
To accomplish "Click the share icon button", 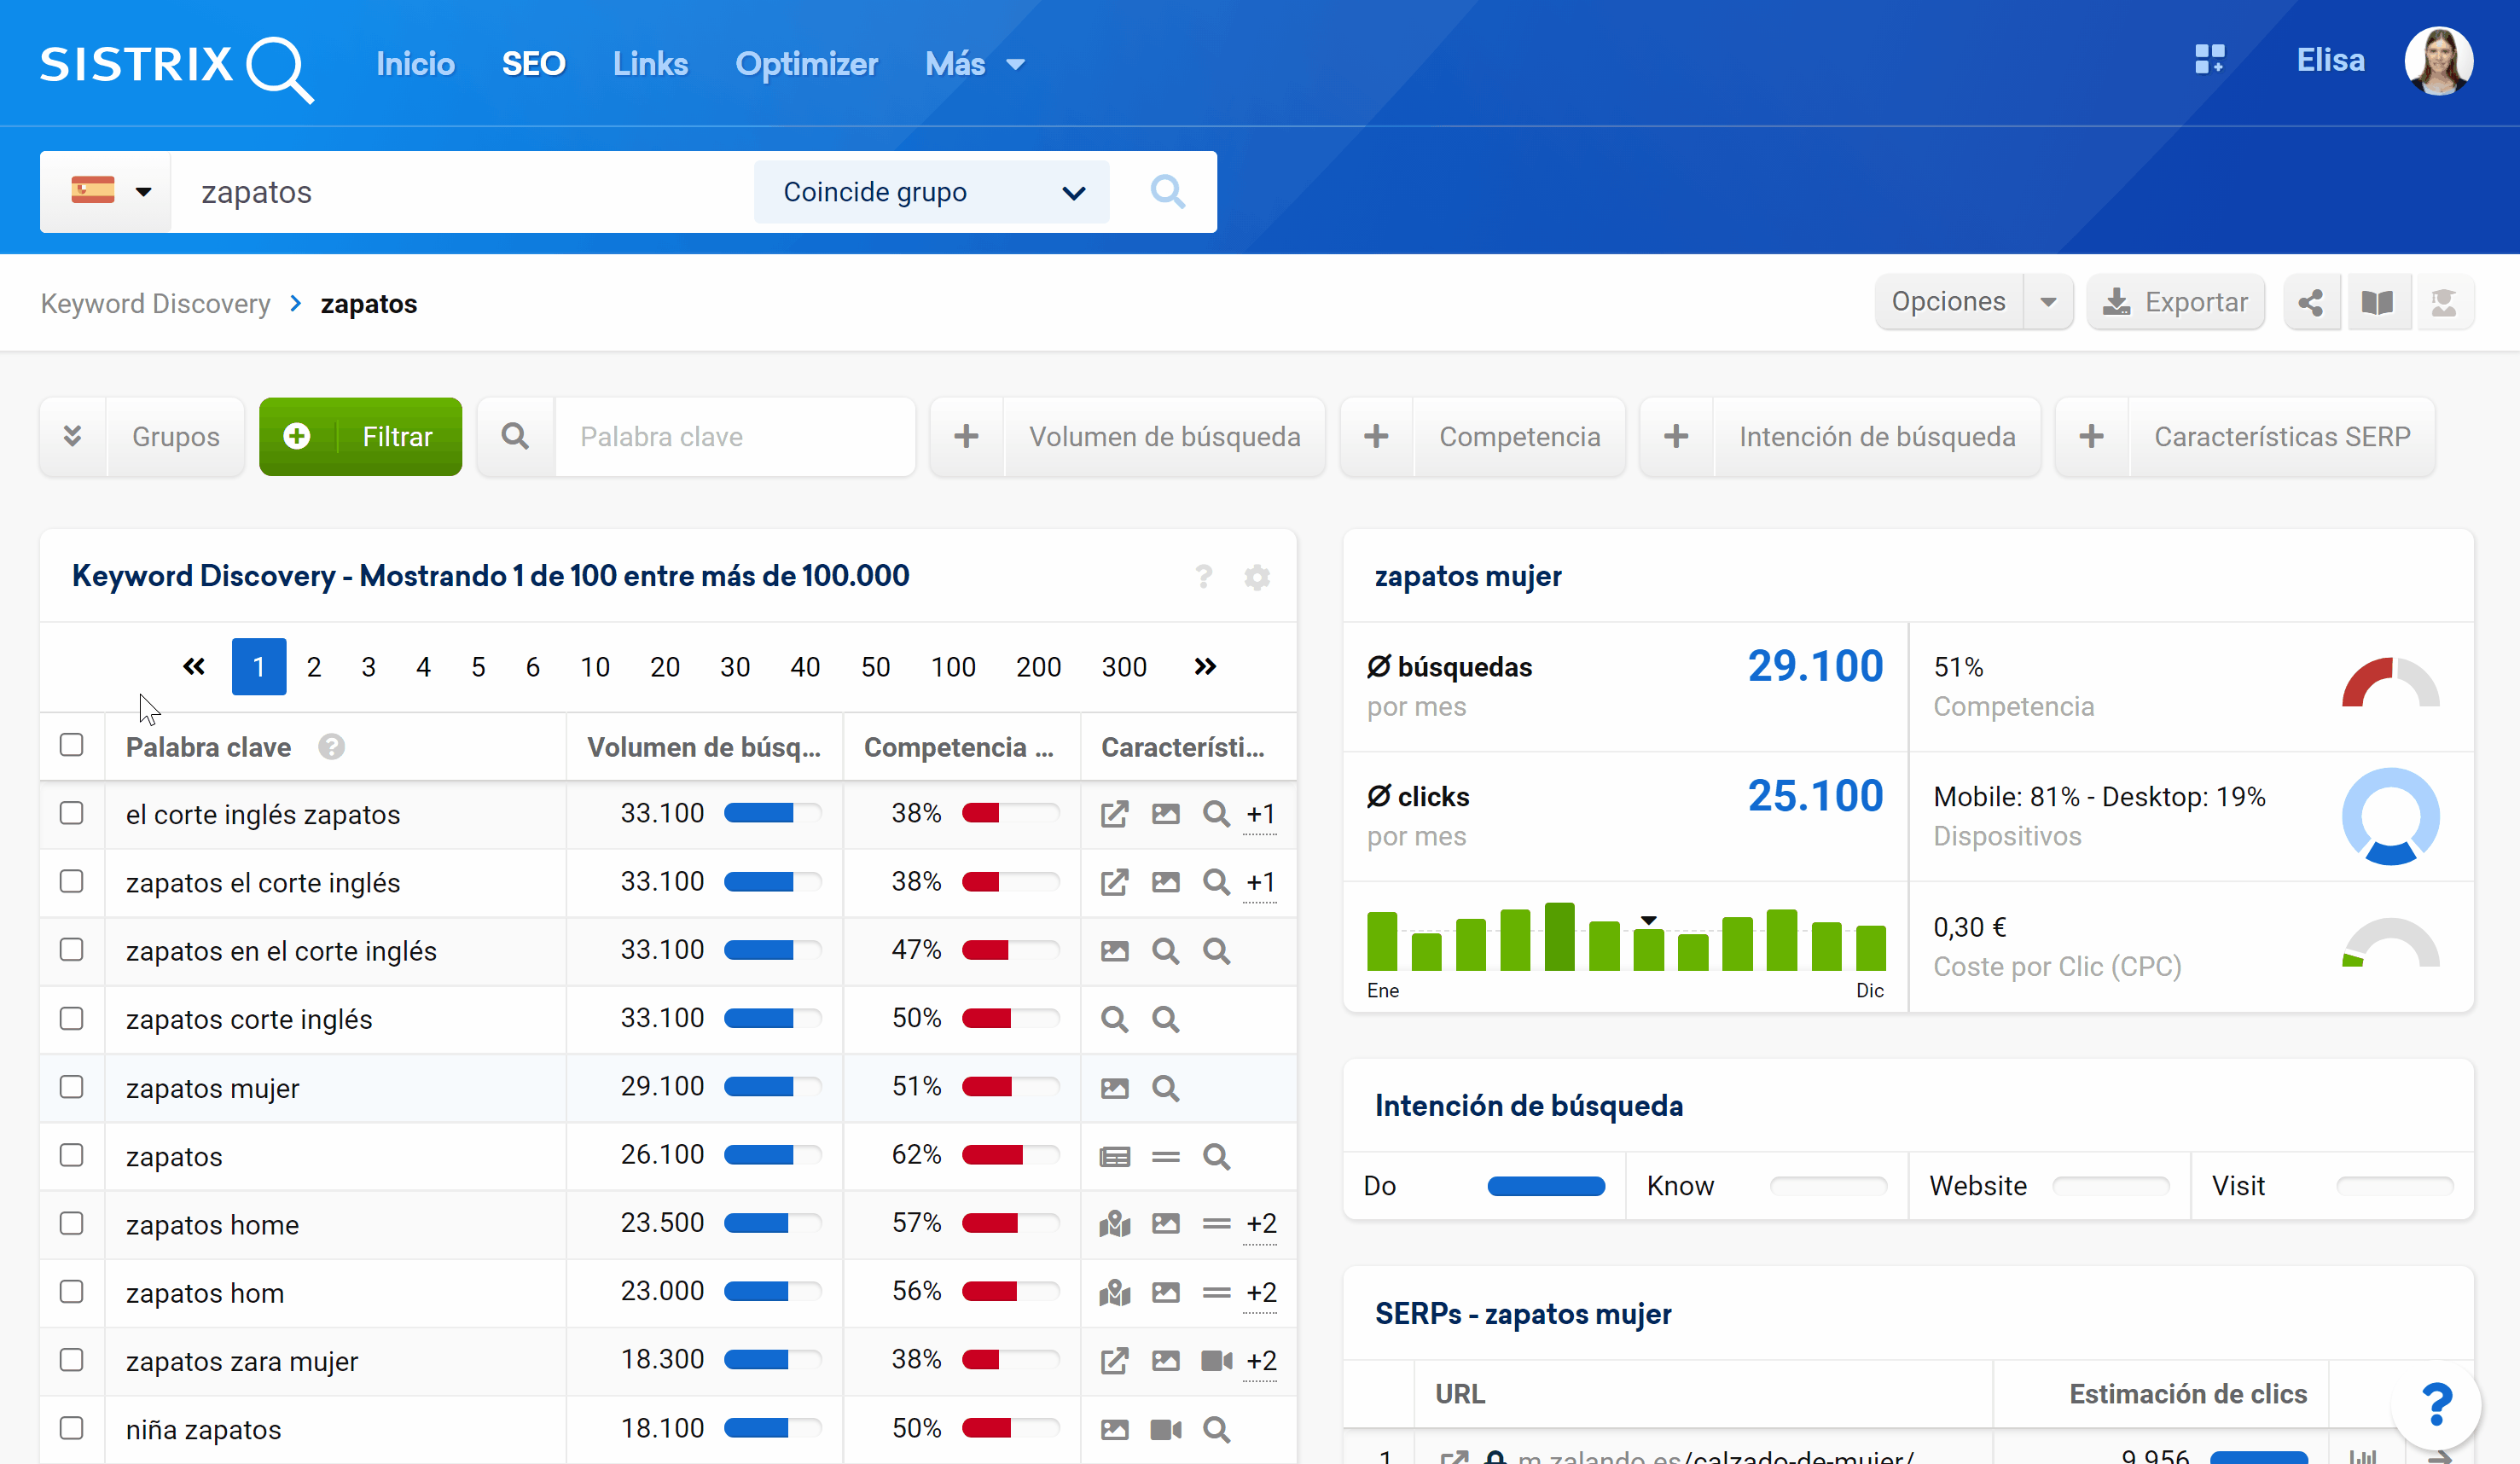I will point(2310,303).
